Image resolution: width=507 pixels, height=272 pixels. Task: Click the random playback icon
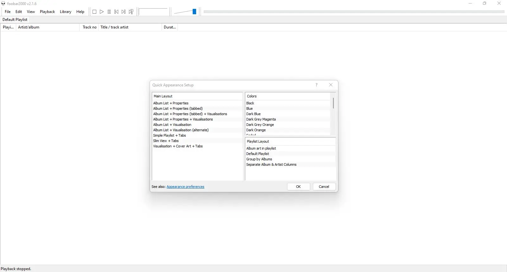point(131,12)
